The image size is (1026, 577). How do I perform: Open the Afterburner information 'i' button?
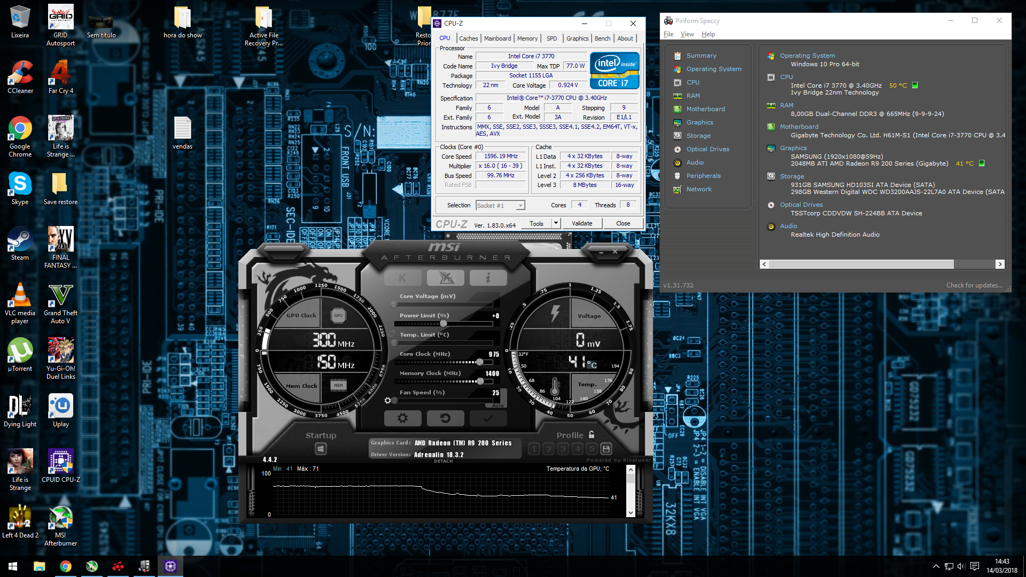click(x=488, y=278)
